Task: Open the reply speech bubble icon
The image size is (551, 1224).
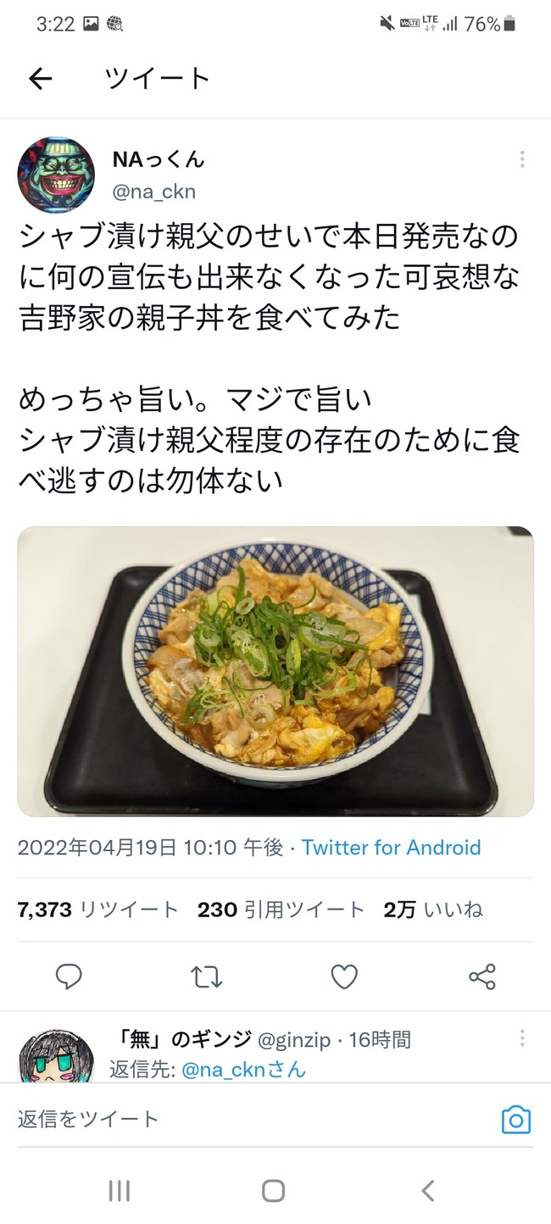Action: point(69,977)
